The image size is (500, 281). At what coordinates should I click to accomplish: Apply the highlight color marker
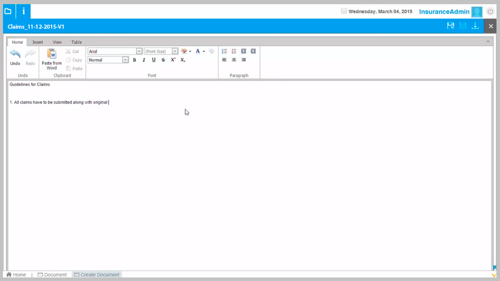click(x=184, y=52)
